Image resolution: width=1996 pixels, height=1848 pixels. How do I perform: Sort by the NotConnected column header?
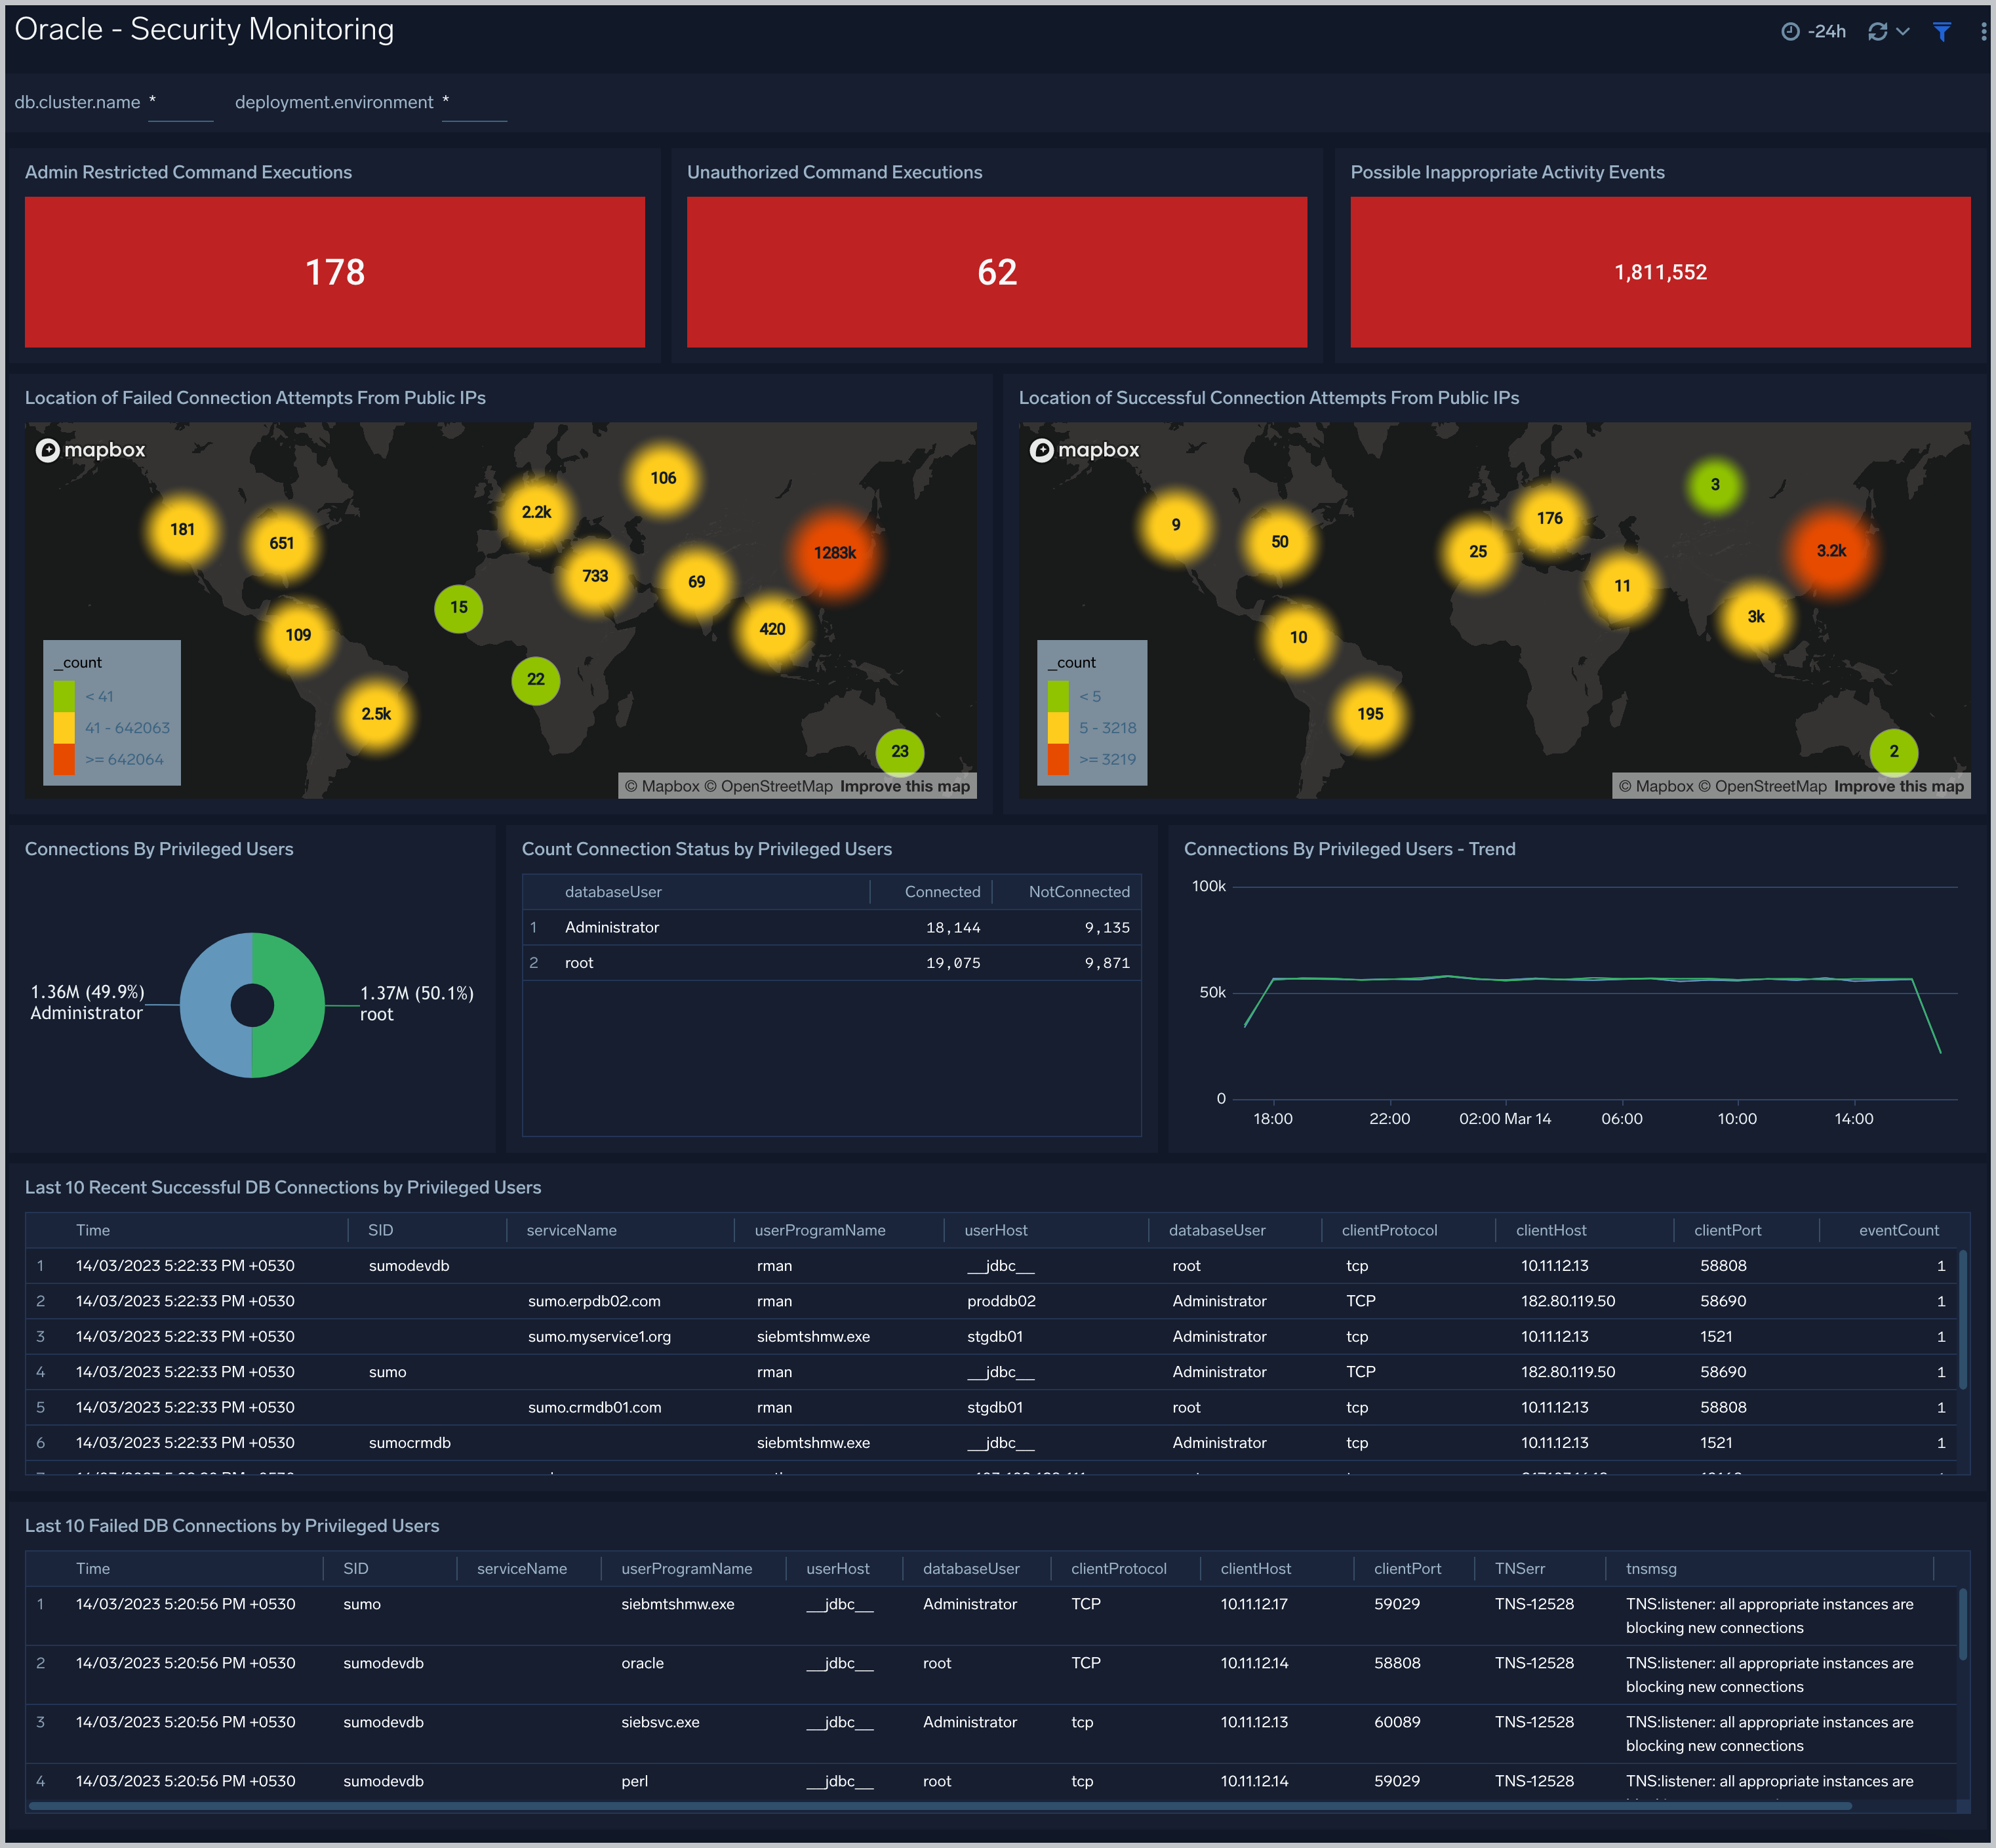(x=1079, y=892)
